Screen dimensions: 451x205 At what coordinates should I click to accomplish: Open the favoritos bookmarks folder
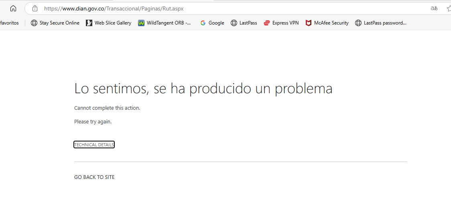tap(10, 23)
